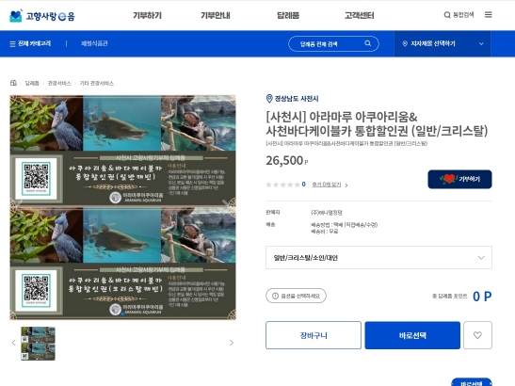
Task: Open the 고객센터 top menu
Action: tap(360, 15)
